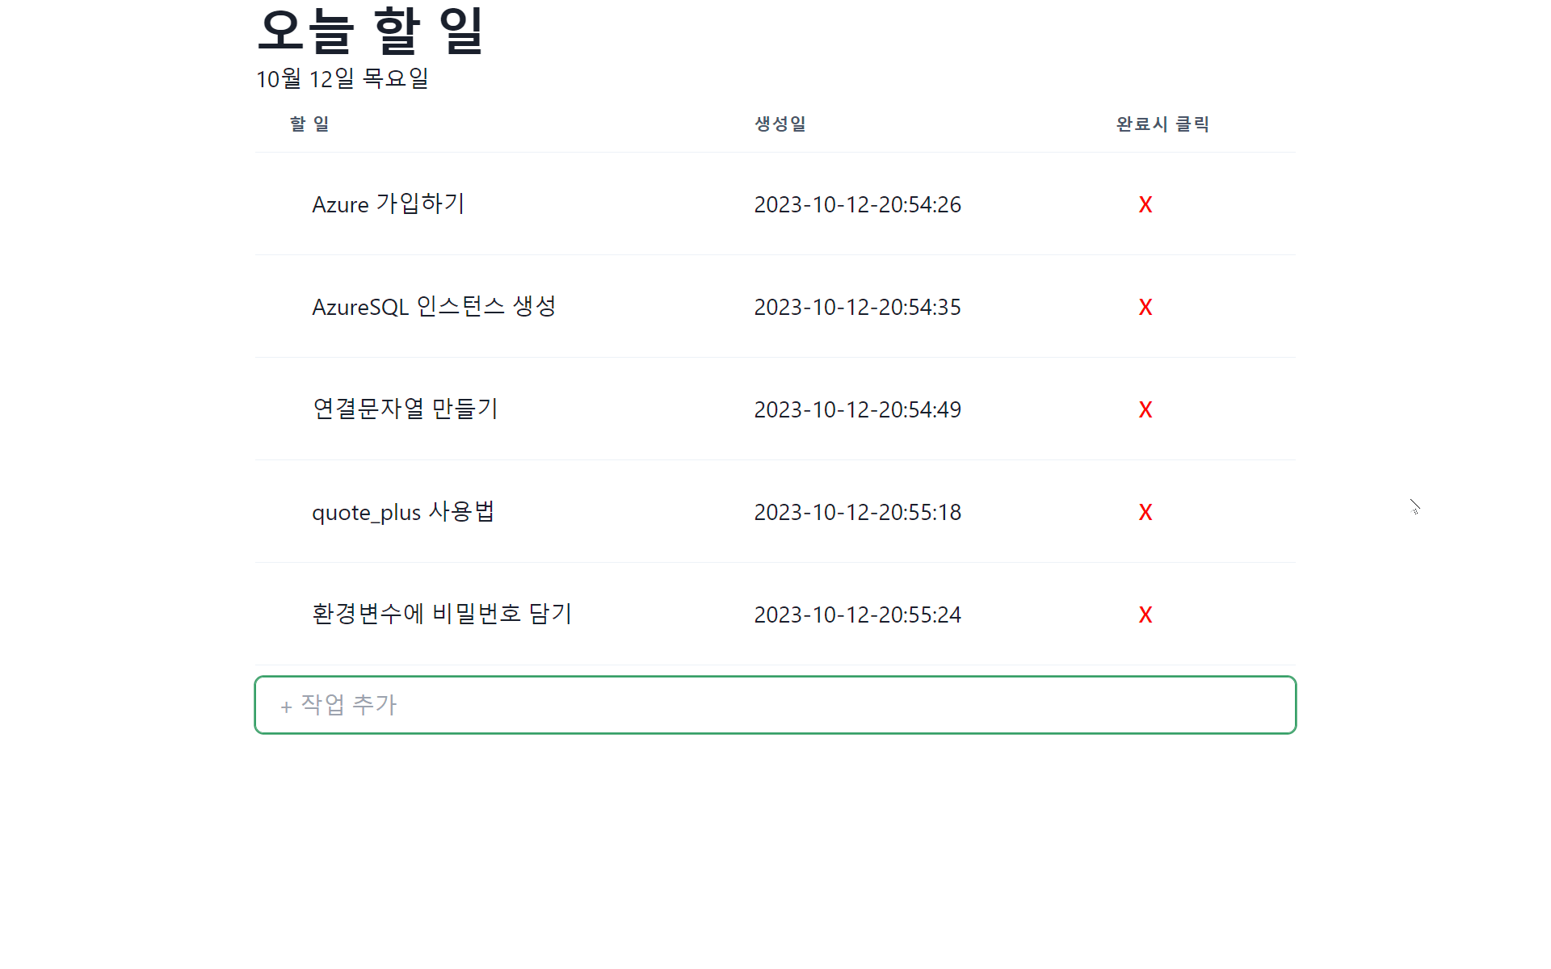Click the 작업 추가 input field
Viewport: 1551px width, 969px height.
[x=775, y=705]
